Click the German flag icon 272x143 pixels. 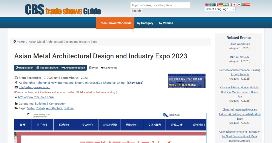point(221,5)
